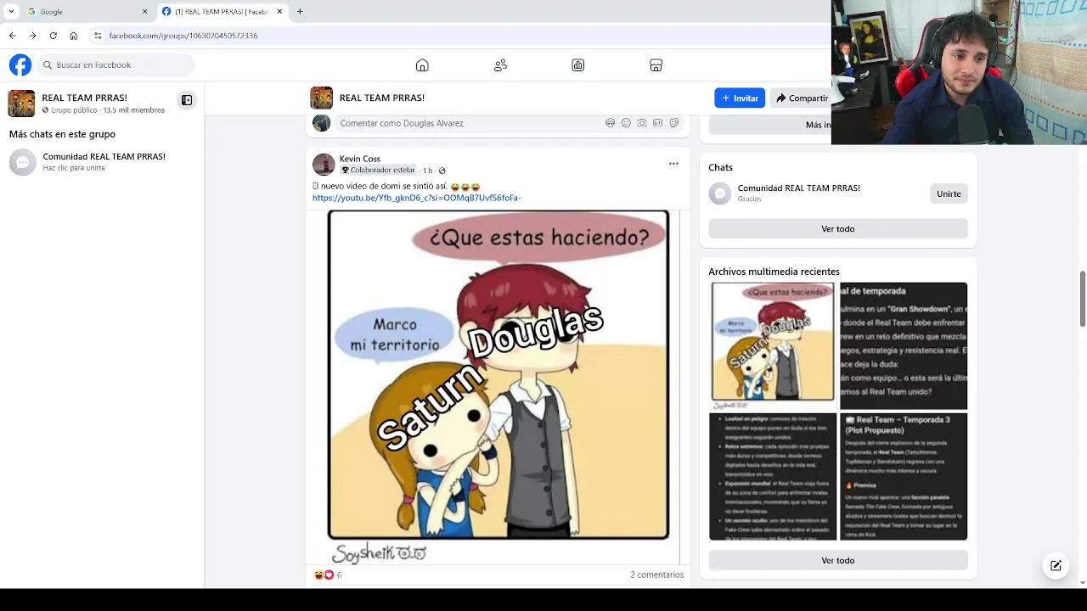The height and width of the screenshot is (611, 1087).
Task: Click the Archivos multimedia recientes heading
Action: 774,272
